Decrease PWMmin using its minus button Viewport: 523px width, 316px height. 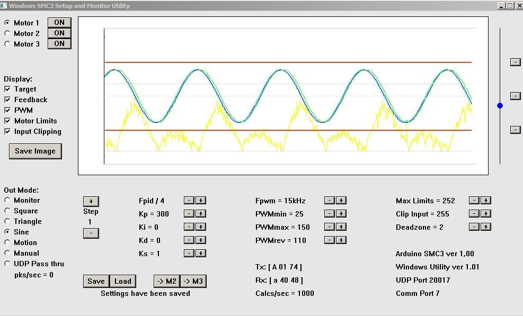pos(329,214)
